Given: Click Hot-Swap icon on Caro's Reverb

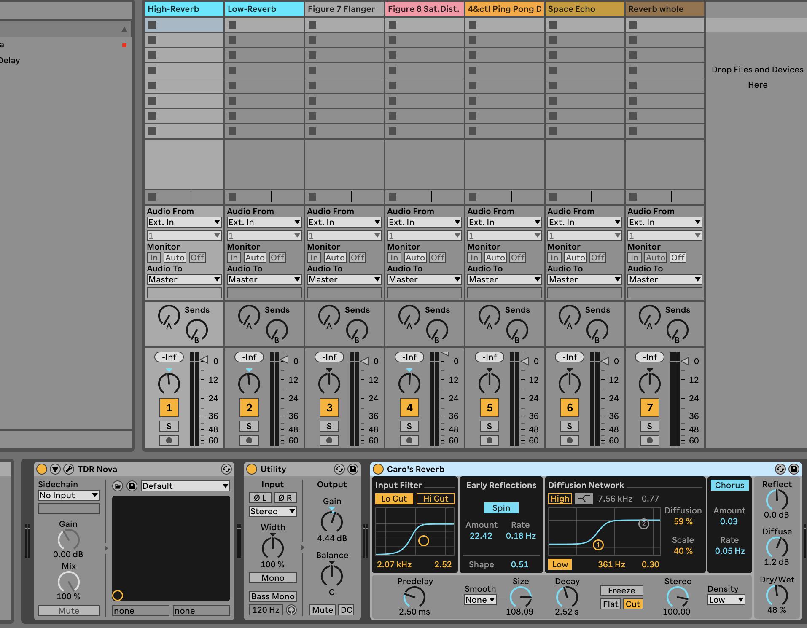Looking at the screenshot, I should (x=780, y=469).
